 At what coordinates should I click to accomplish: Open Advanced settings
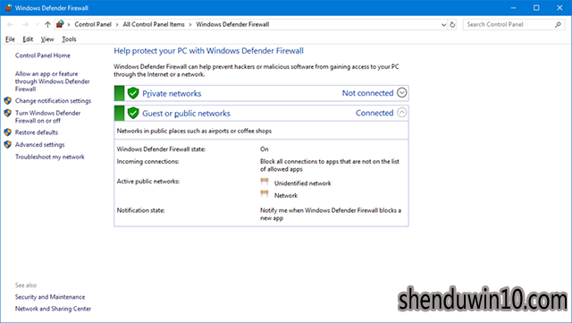[39, 145]
